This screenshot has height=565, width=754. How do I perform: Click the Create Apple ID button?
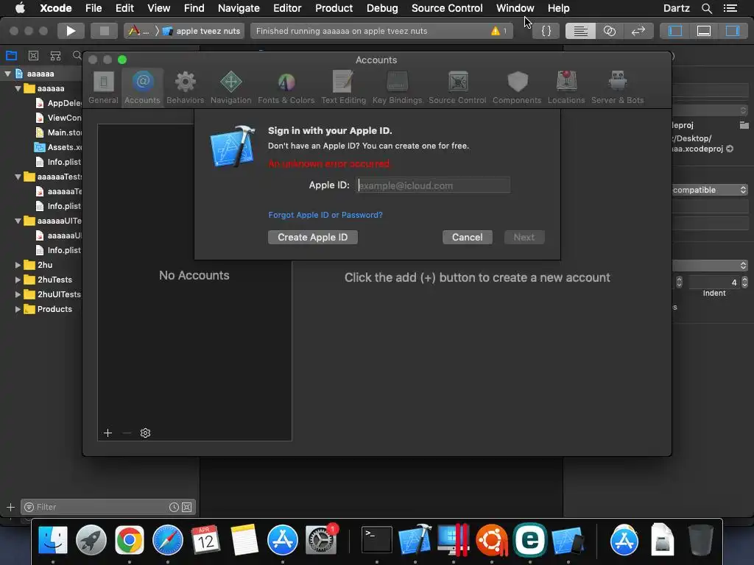(312, 238)
